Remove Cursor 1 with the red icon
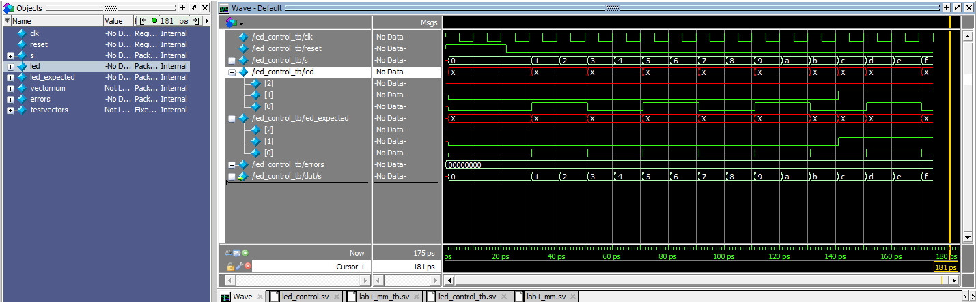Screen dimensions: 976x302 (x=248, y=266)
